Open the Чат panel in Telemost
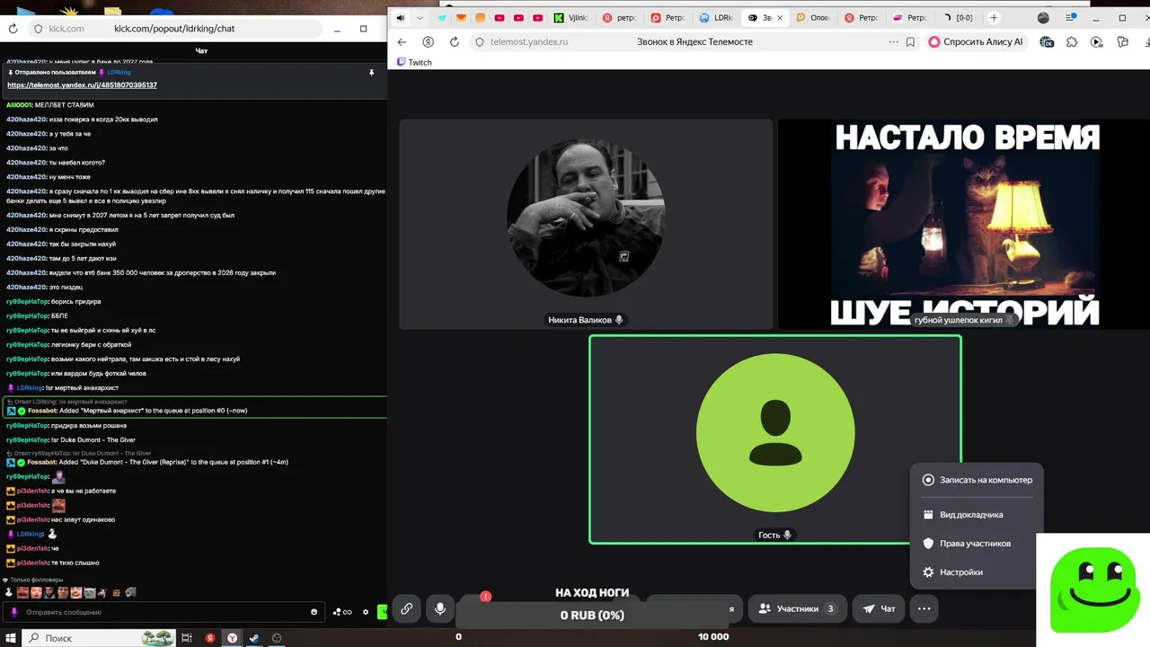Image resolution: width=1150 pixels, height=647 pixels. pyautogui.click(x=879, y=608)
